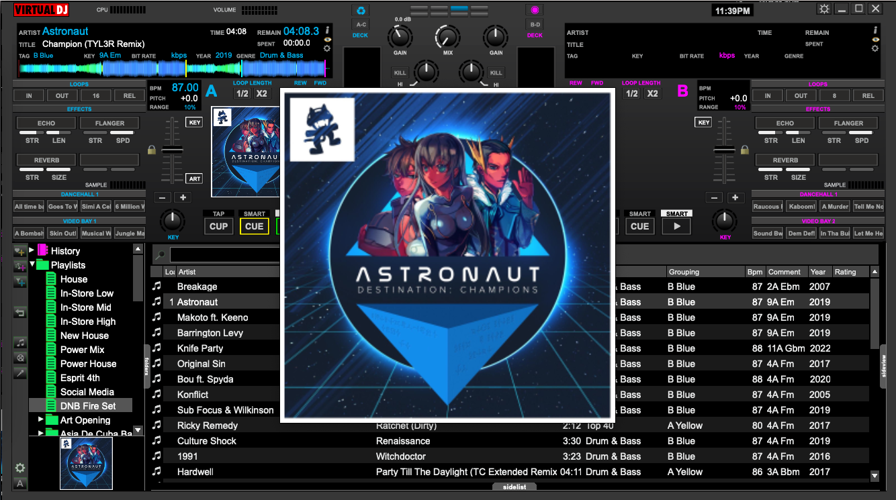Toggle the pitch lock padlock on deck A
The image size is (896, 500).
click(x=152, y=149)
